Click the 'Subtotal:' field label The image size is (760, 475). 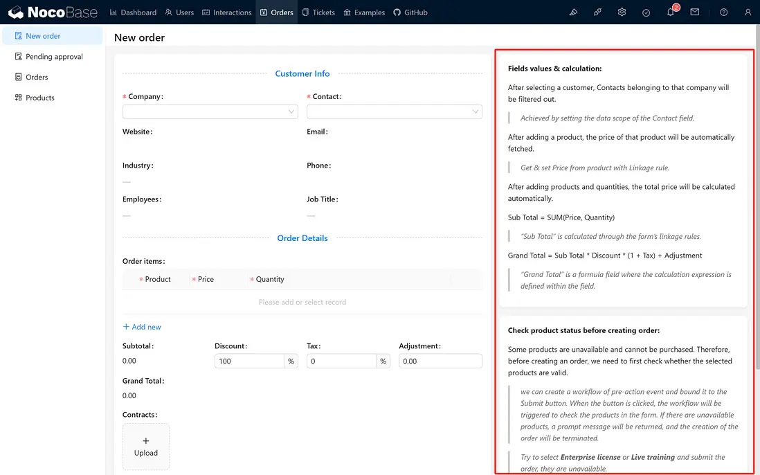(138, 346)
